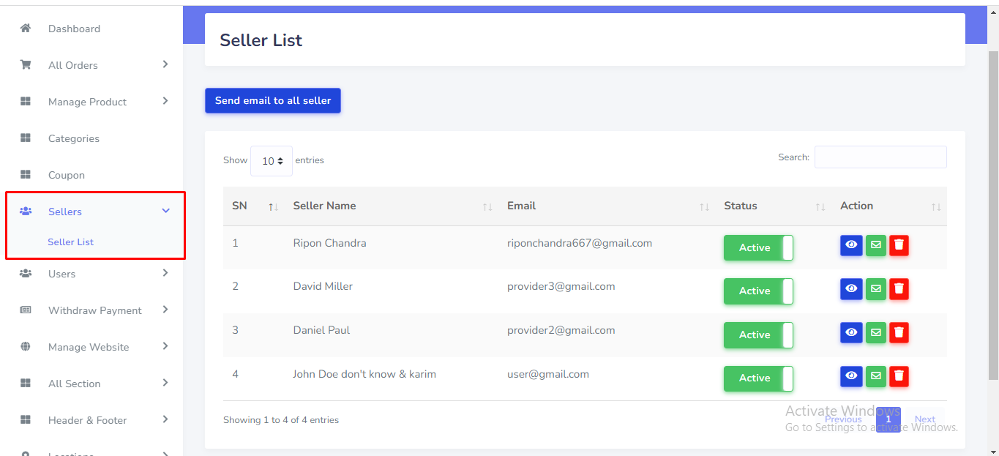Click the globe icon beside Manage Website

point(26,347)
